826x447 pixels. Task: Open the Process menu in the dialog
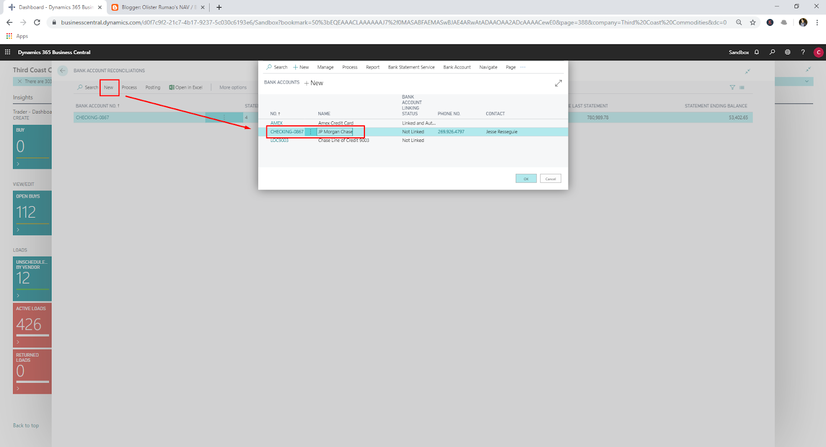click(x=350, y=67)
